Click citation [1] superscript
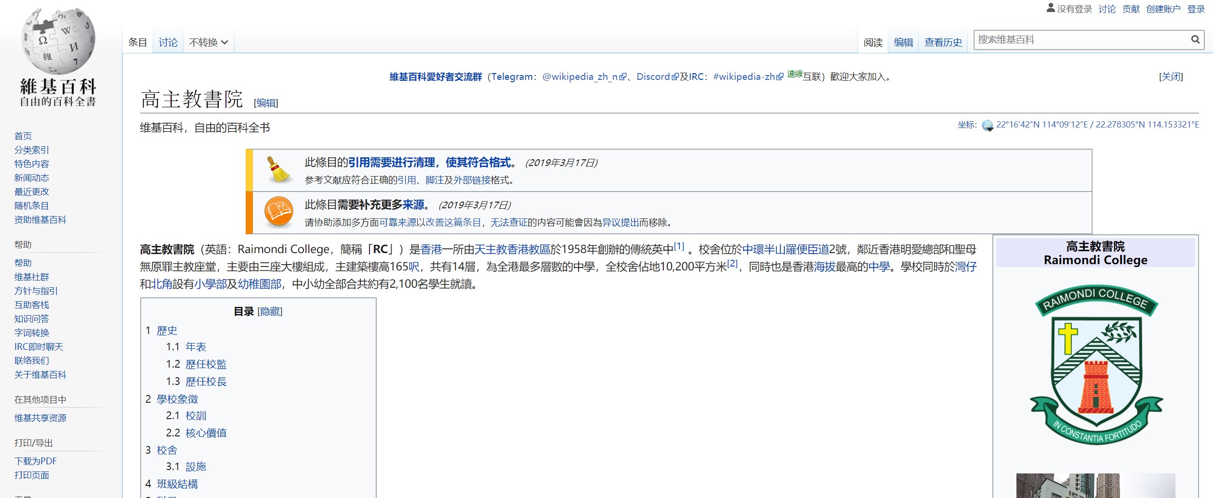The image size is (1213, 498). pos(679,246)
